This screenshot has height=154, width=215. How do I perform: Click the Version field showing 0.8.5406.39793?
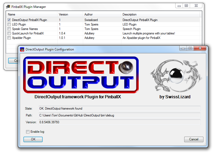[119, 122]
